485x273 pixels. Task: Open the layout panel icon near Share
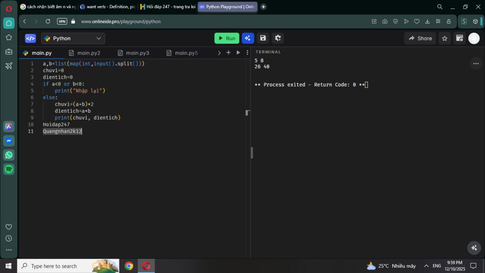click(x=459, y=38)
